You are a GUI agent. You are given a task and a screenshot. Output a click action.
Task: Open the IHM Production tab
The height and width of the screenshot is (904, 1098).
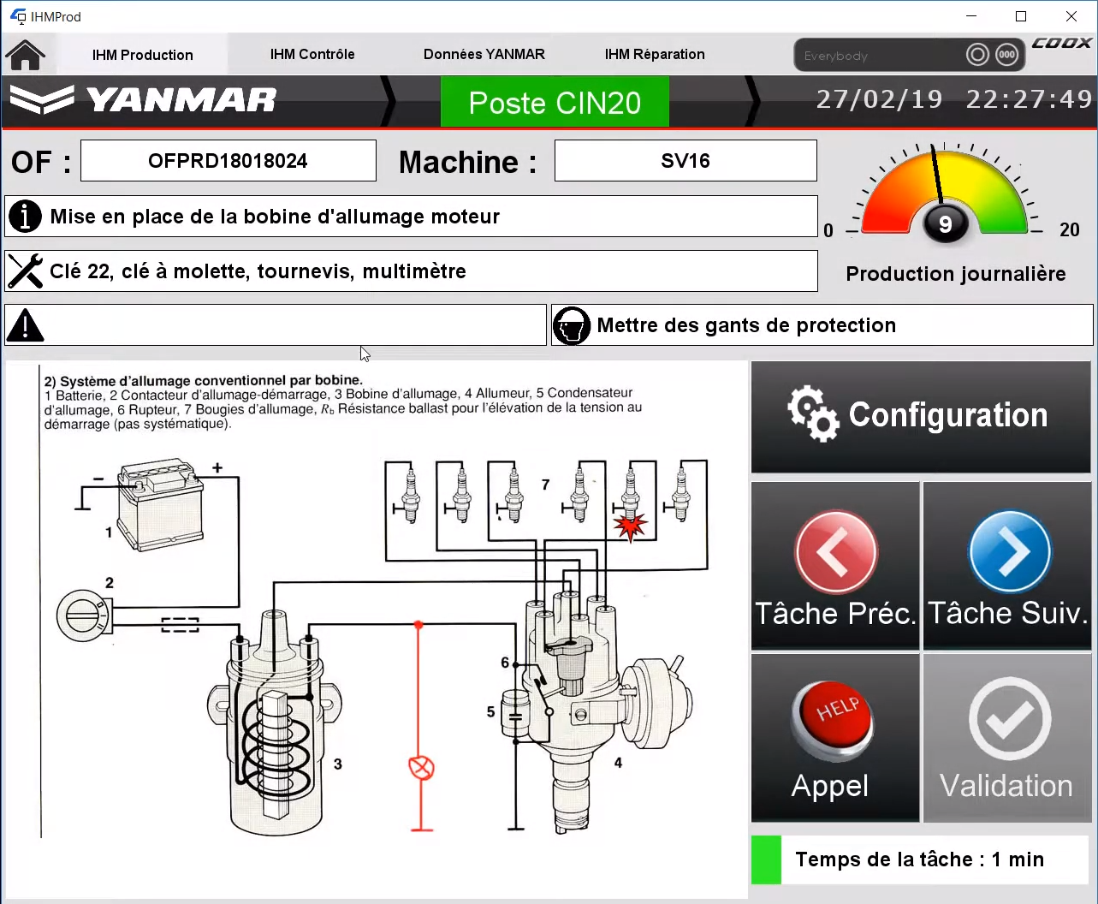(142, 55)
